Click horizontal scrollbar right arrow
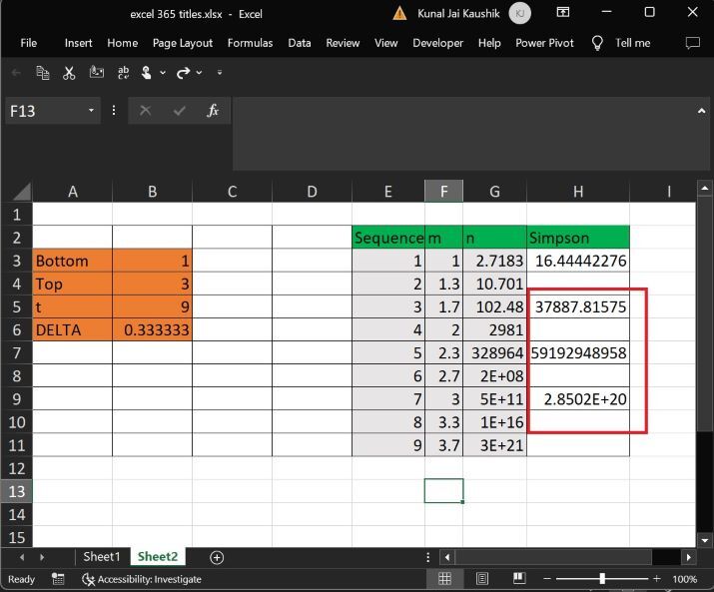The image size is (714, 592). [x=688, y=557]
